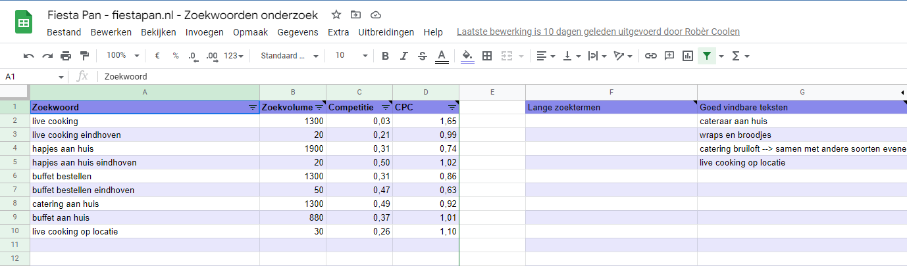Viewport: 907px width, 266px height.
Task: Print the spreadsheet with the printer icon
Action: click(66, 56)
